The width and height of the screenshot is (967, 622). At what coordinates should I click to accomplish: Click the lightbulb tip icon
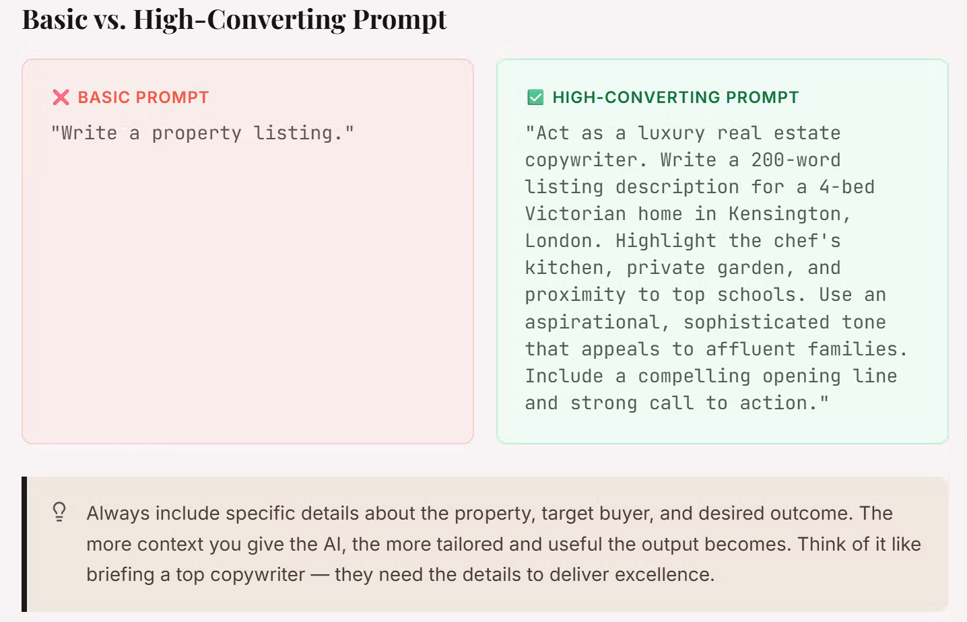59,512
